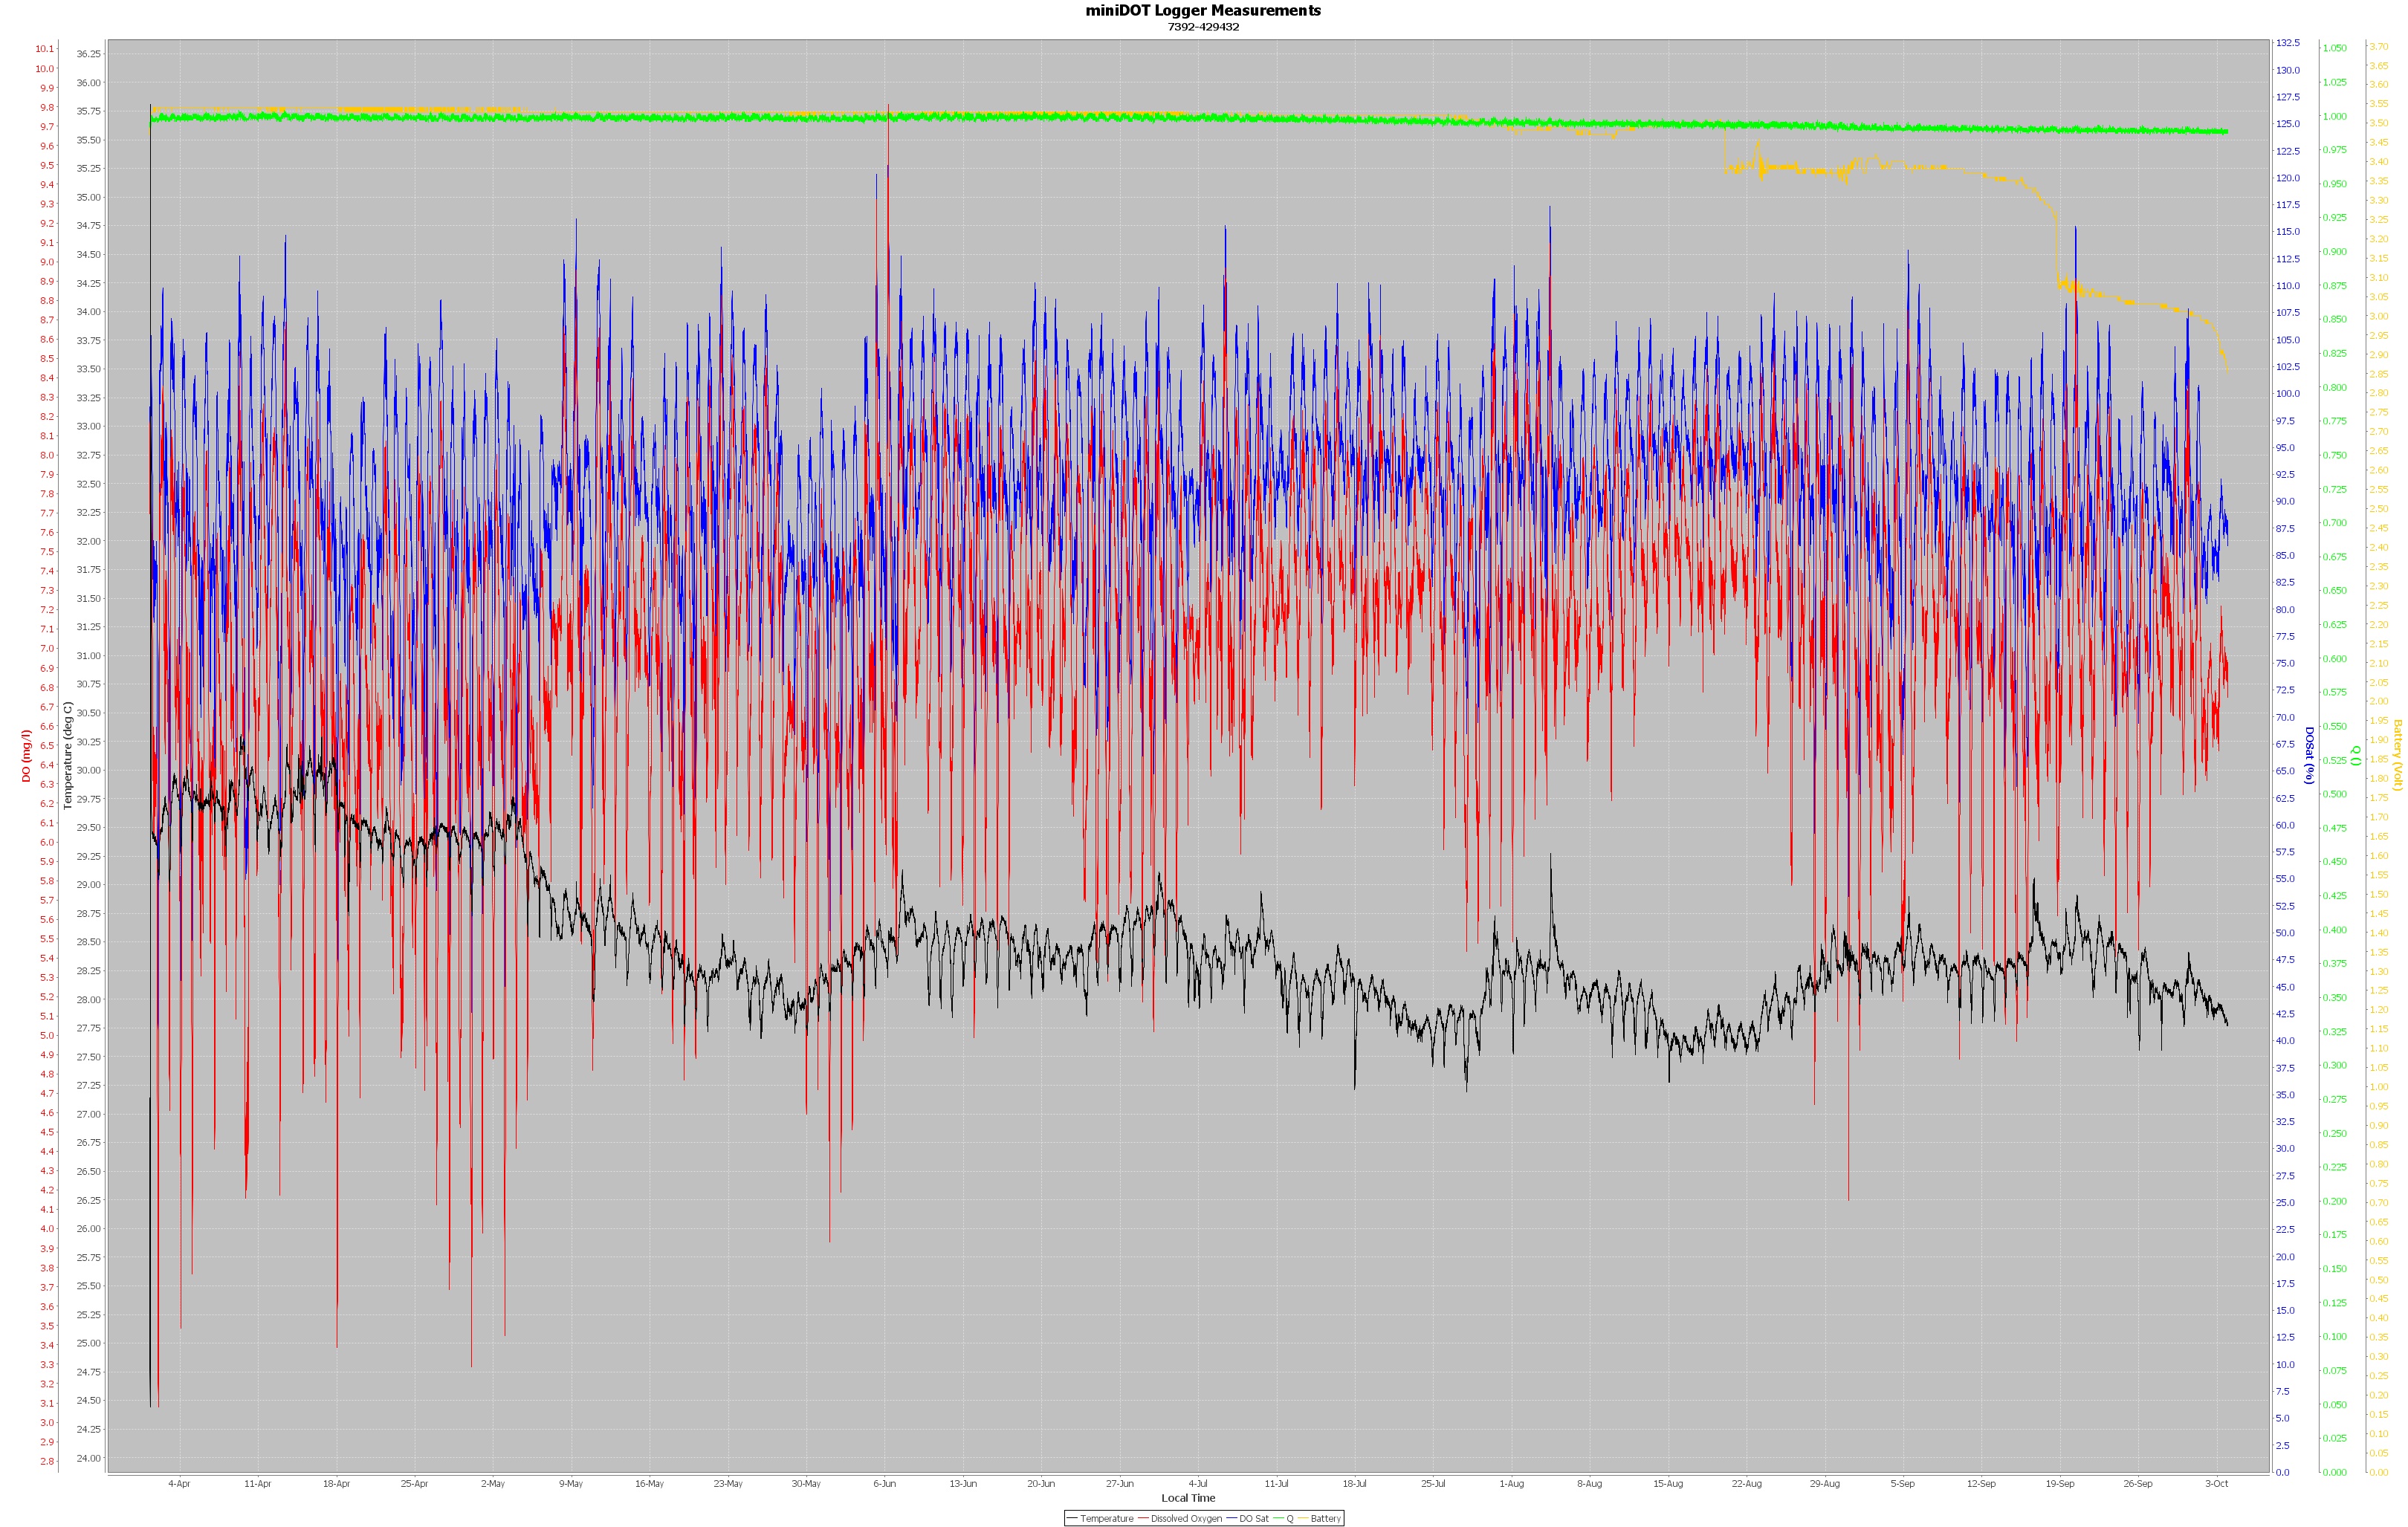
Task: Click the chart title miniDOT Logger Measurements
Action: [1203, 10]
